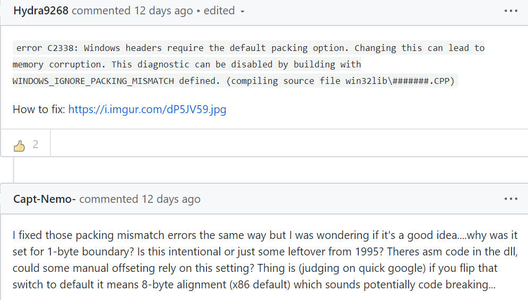The height and width of the screenshot is (300, 528).
Task: Expand the edited history dropdown arrow
Action: click(x=243, y=12)
